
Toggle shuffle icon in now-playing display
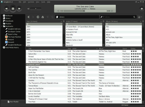(x=58, y=11)
